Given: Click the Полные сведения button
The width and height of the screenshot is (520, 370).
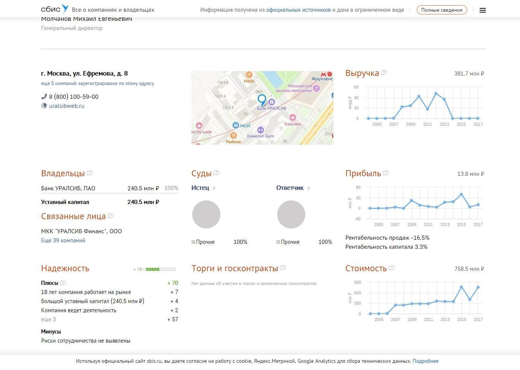Looking at the screenshot, I should point(442,10).
